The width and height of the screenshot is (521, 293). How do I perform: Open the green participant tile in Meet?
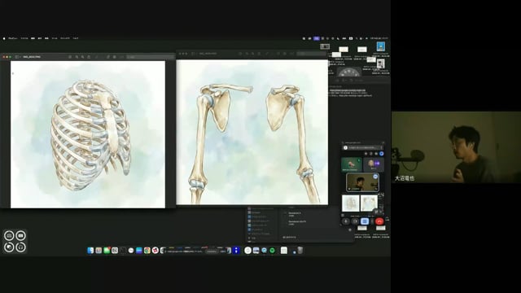click(x=351, y=164)
